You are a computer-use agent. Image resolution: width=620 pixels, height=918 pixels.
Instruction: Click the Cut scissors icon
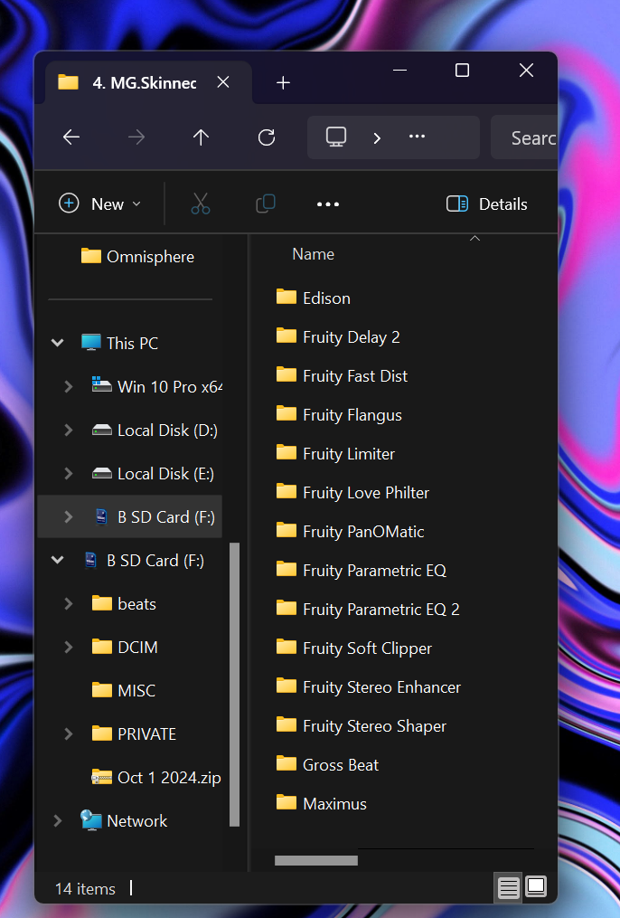point(201,204)
